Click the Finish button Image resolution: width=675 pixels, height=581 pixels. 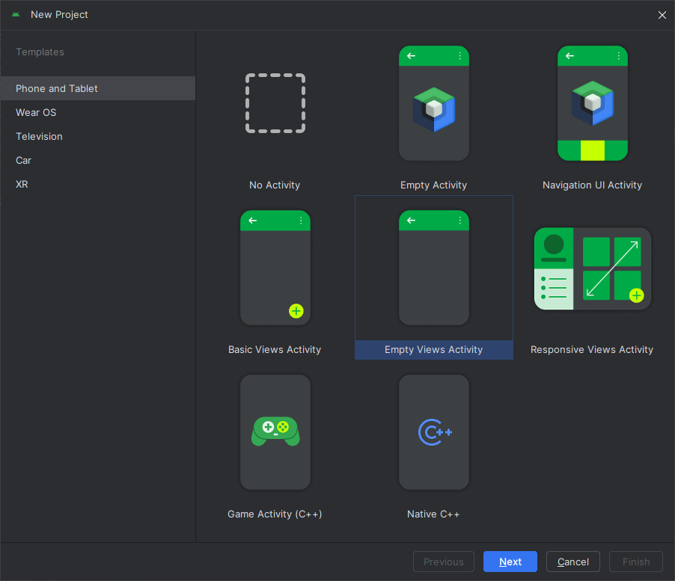tap(636, 562)
